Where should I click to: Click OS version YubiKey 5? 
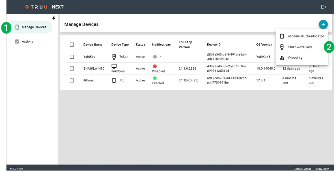point(263,57)
